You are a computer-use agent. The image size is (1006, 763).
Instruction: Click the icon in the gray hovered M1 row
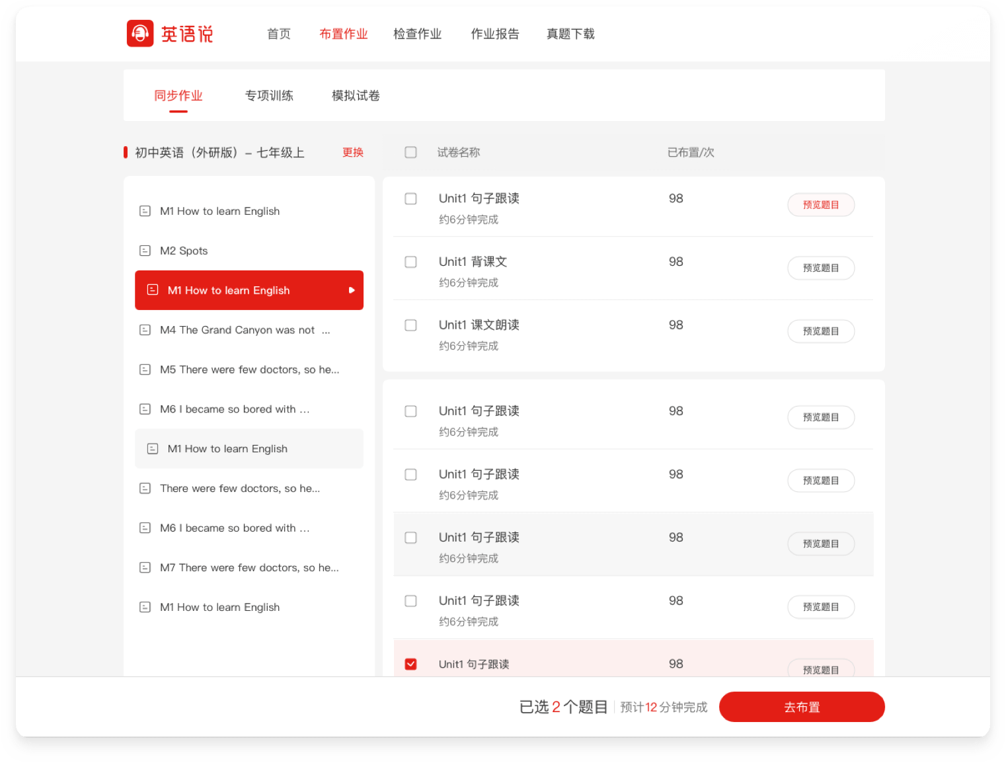153,448
